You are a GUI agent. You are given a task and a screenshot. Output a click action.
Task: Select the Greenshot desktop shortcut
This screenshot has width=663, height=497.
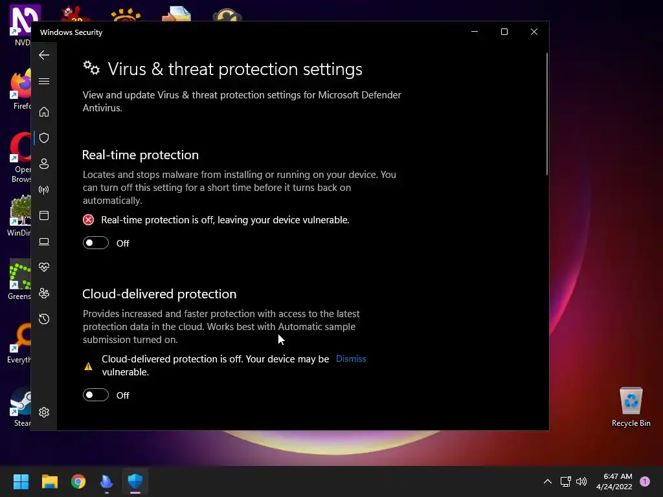[19, 280]
